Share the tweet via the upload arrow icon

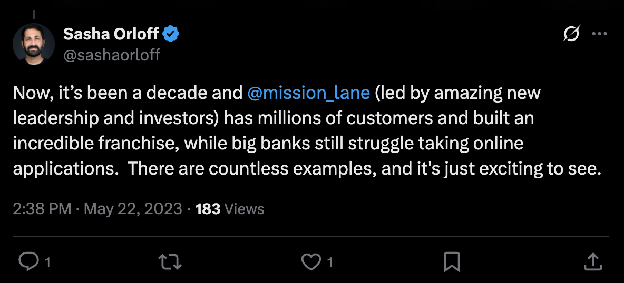(x=592, y=261)
